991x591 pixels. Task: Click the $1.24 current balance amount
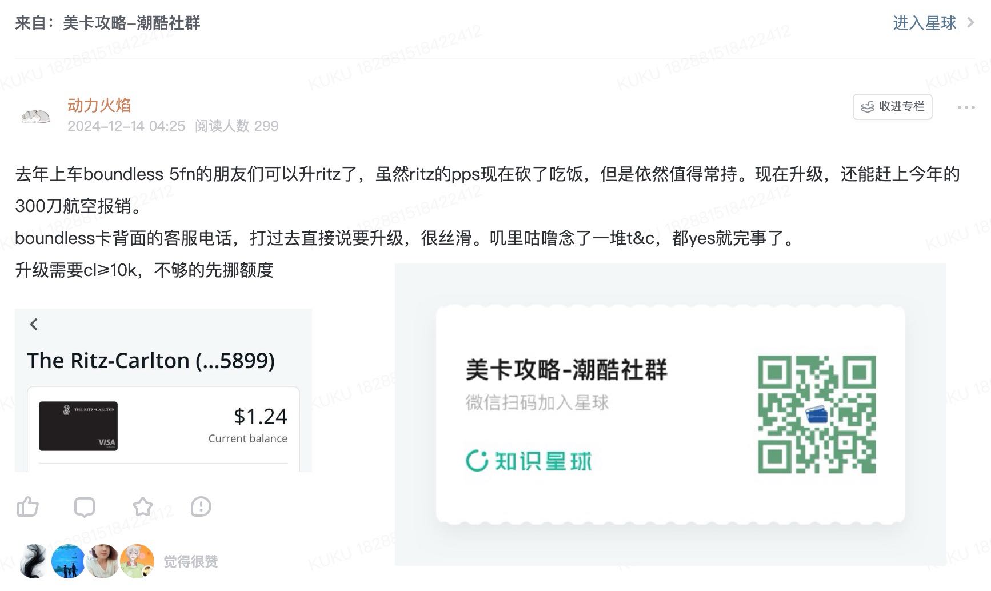260,417
